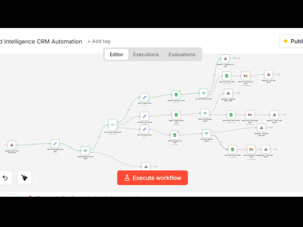Open the Set Cold Lead Score node
The height and width of the screenshot is (227, 303).
[145, 129]
